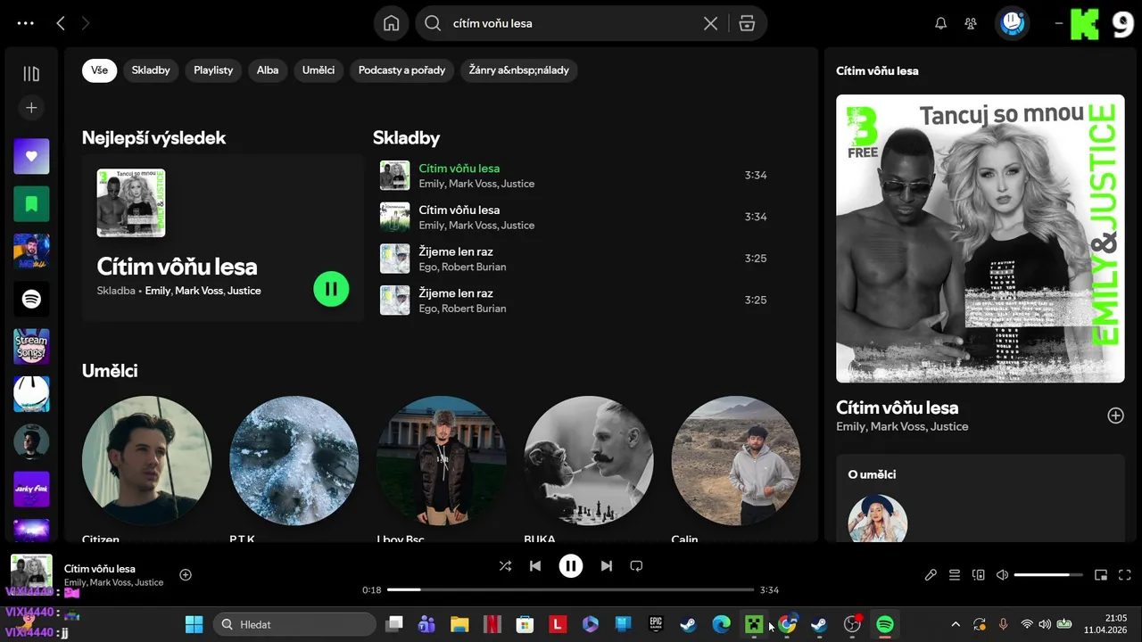Pause from the top result green button

pos(331,289)
